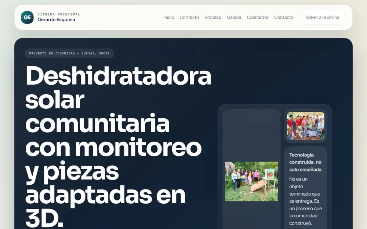
Task: Click the 'Tecnología construida, no solo enseñada' heading
Action: coord(305,162)
